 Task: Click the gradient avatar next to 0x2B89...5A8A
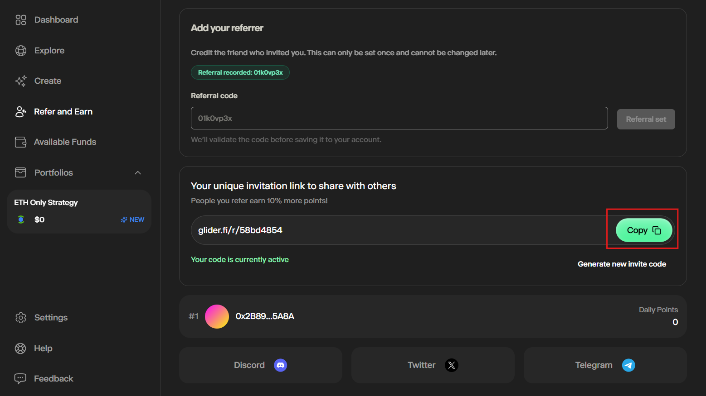pyautogui.click(x=217, y=316)
